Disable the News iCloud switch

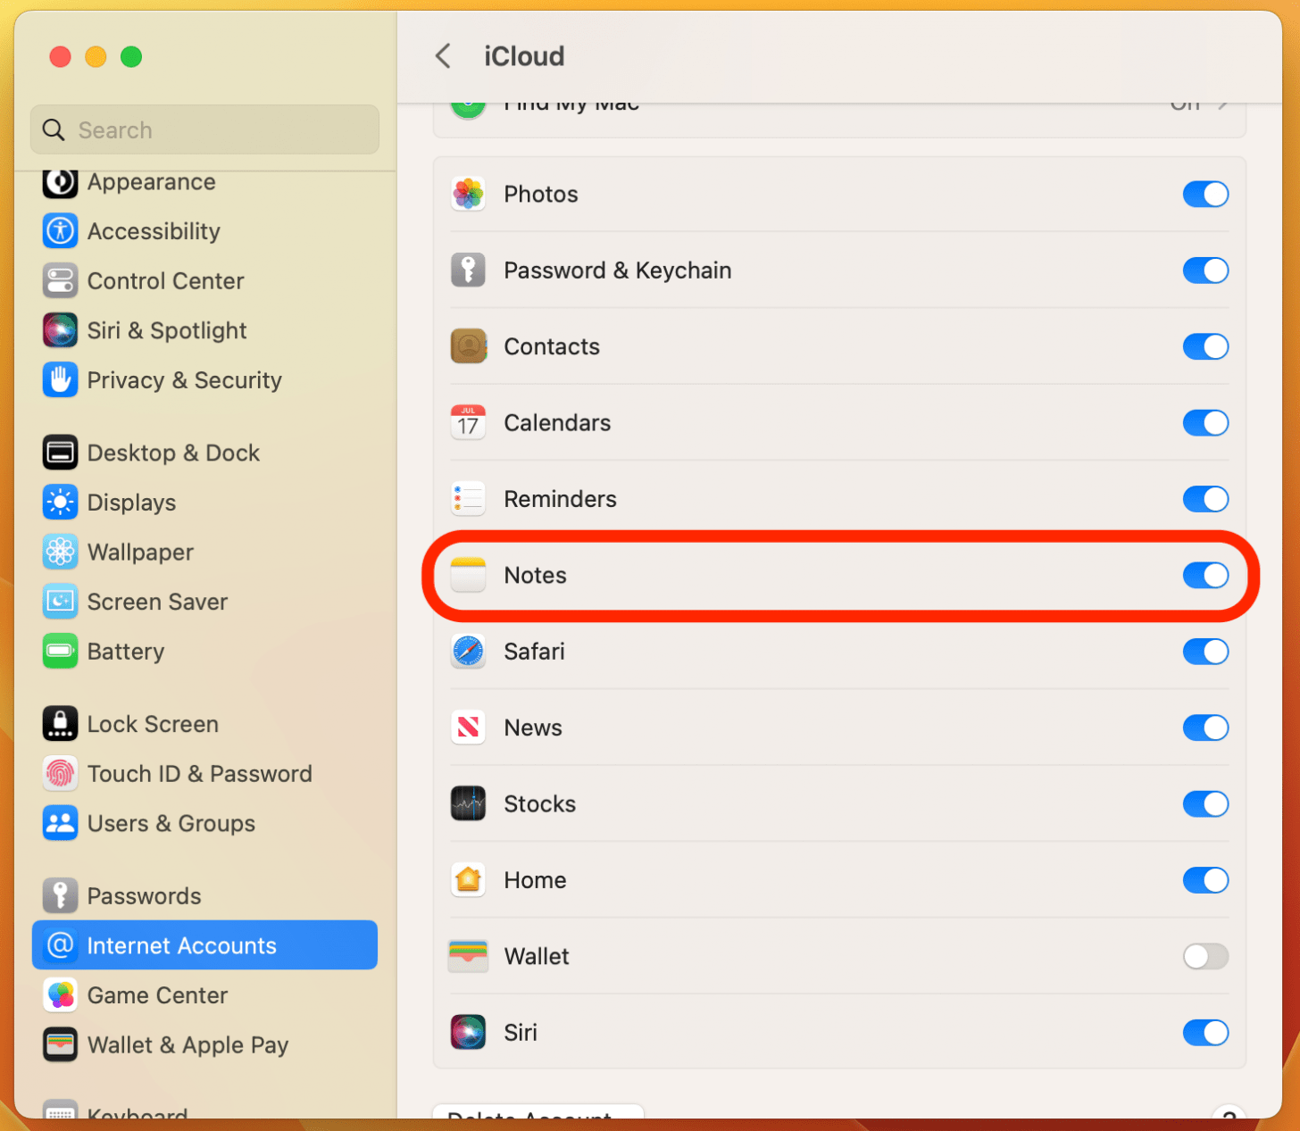[1205, 728]
